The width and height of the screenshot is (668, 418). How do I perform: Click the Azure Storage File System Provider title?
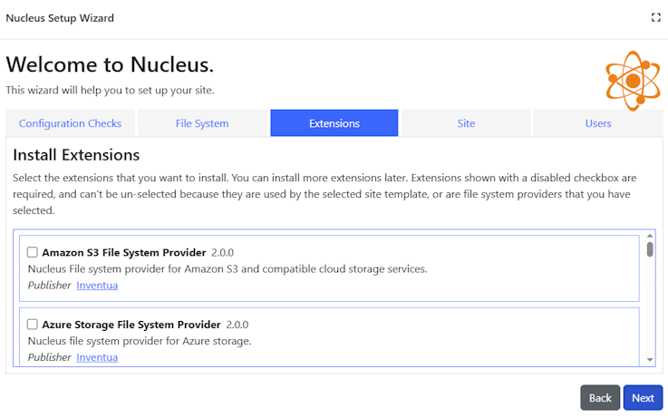(x=131, y=325)
